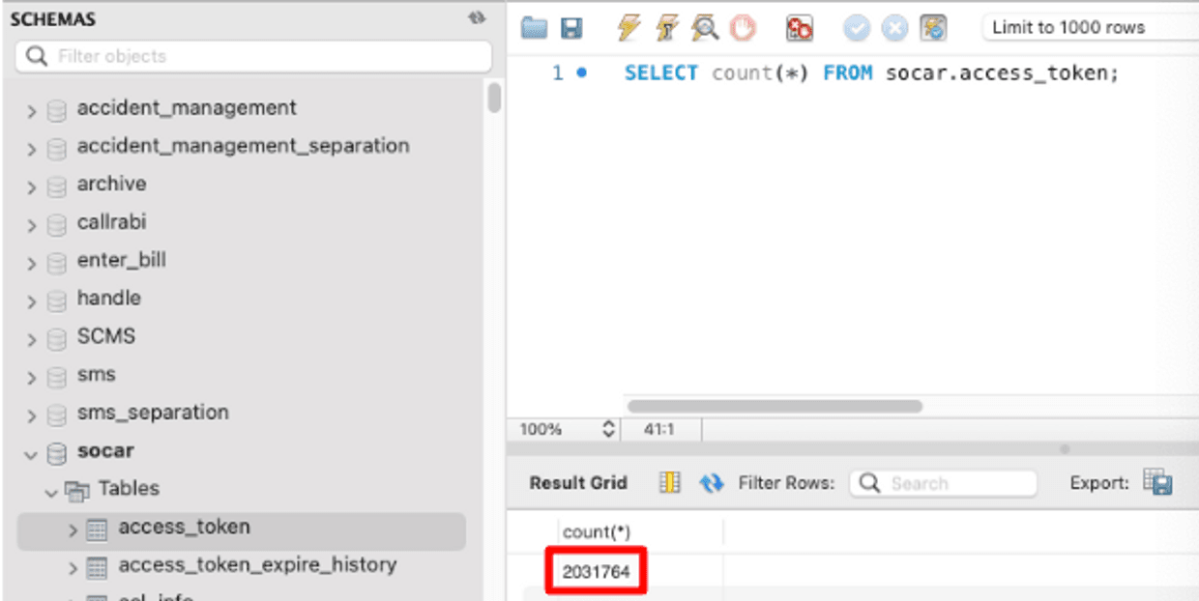This screenshot has width=1199, height=601.
Task: Open SQL script file folder icon
Action: coord(534,28)
